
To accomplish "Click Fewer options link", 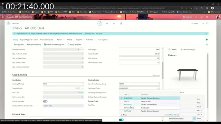I will (x=103, y=40).
